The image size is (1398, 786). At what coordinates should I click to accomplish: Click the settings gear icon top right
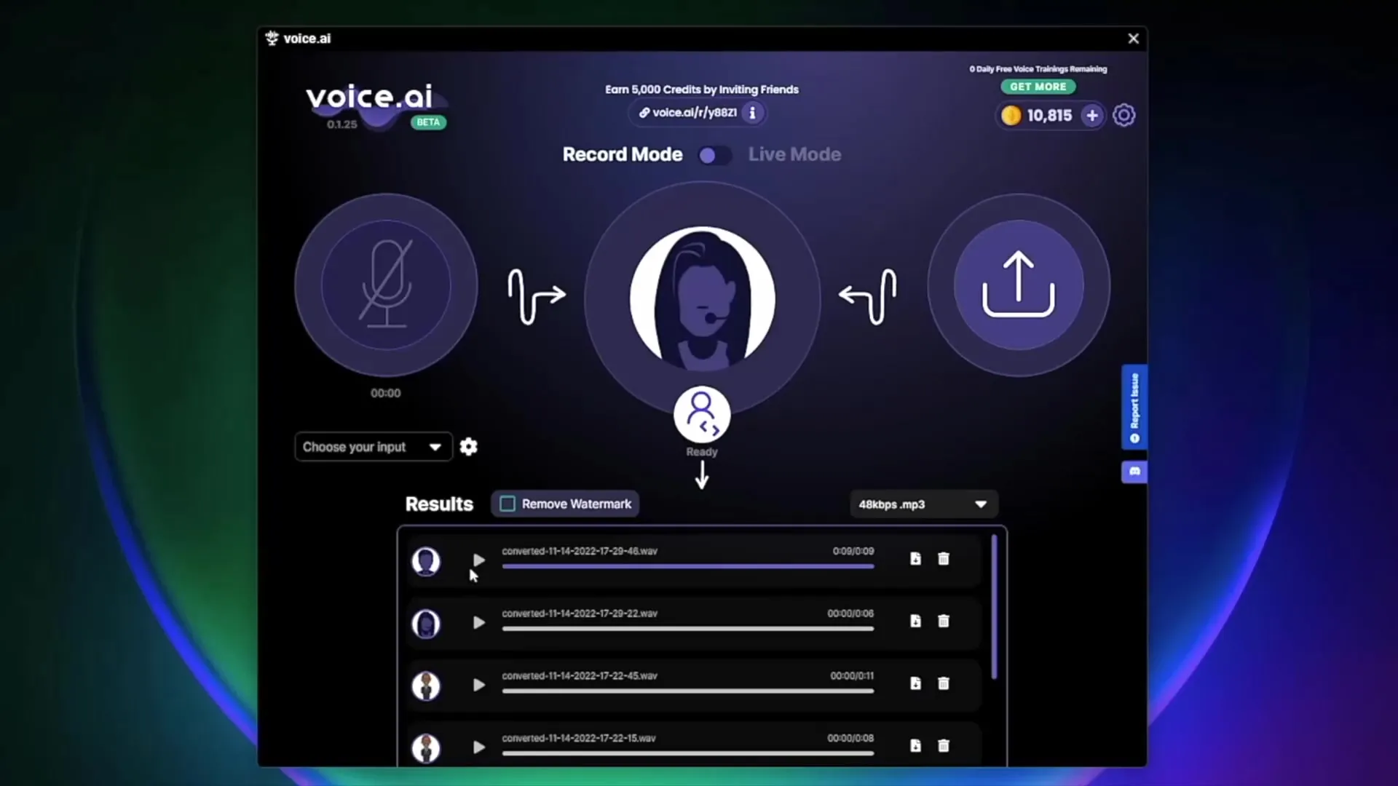tap(1123, 115)
